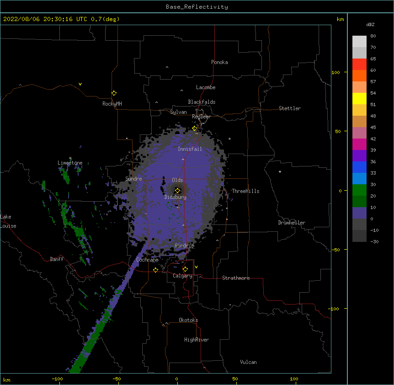Click the Vulcan label
The width and height of the screenshot is (394, 385).
pyautogui.click(x=248, y=362)
